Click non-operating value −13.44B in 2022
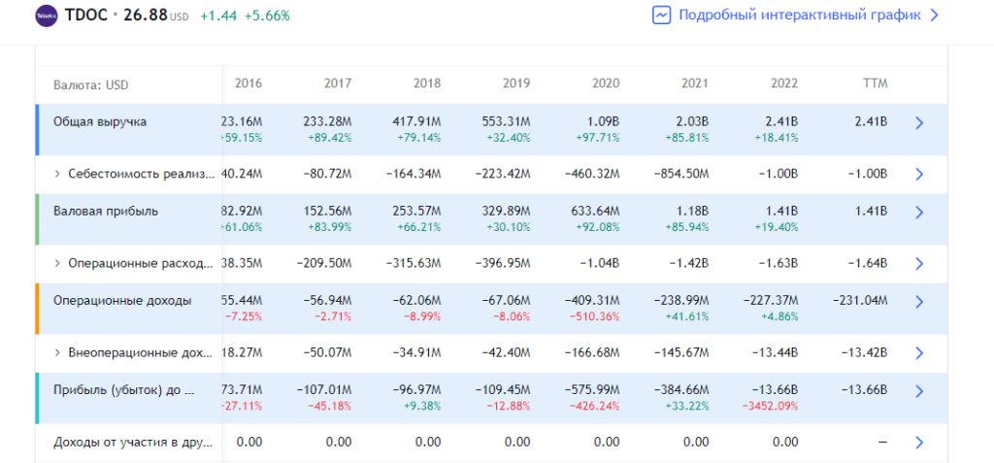 pos(776,353)
